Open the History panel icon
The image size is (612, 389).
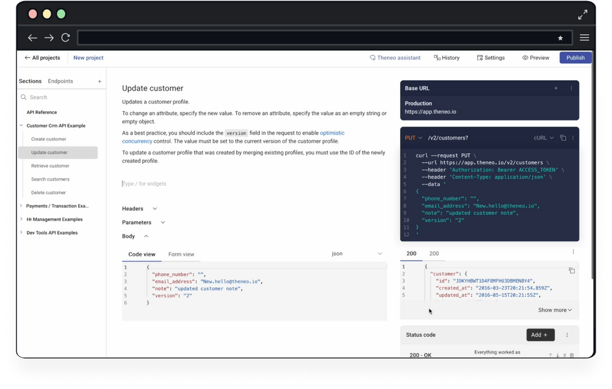437,57
